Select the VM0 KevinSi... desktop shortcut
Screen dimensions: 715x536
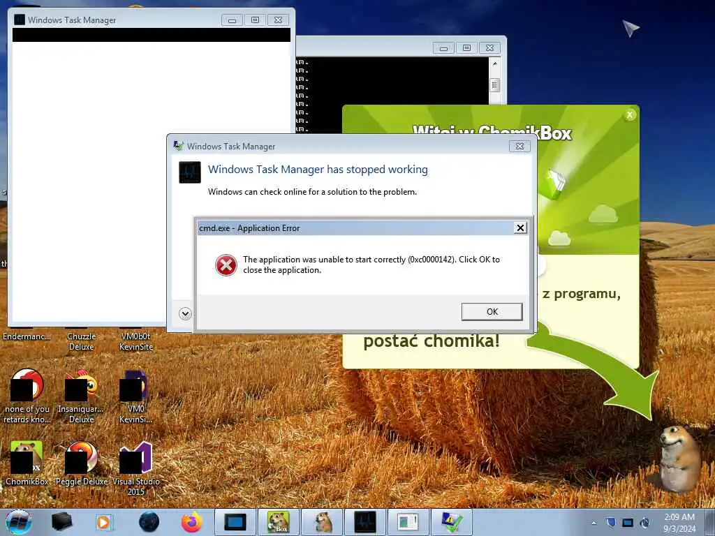pos(136,396)
